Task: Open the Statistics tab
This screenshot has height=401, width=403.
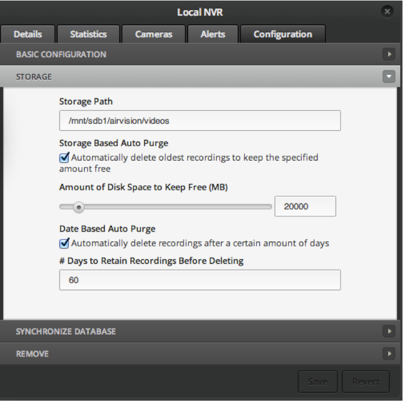Action: (88, 34)
